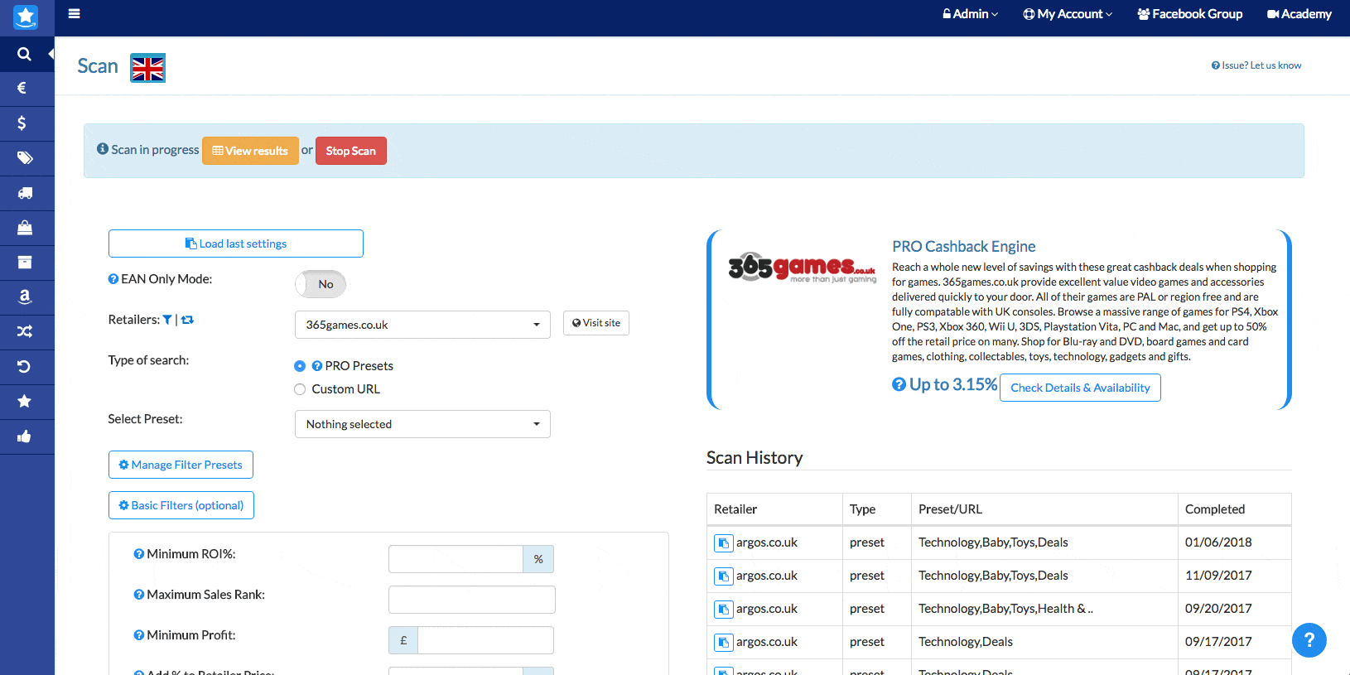Click the thumbs-up icon in sidebar
Viewport: 1350px width, 675px height.
pyautogui.click(x=25, y=436)
